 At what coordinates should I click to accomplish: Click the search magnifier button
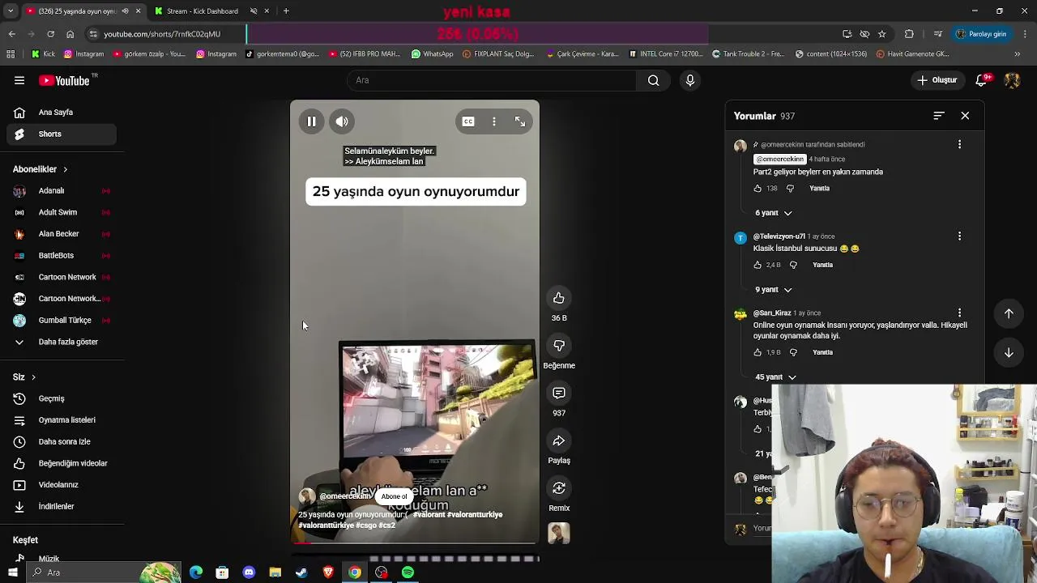(x=653, y=80)
